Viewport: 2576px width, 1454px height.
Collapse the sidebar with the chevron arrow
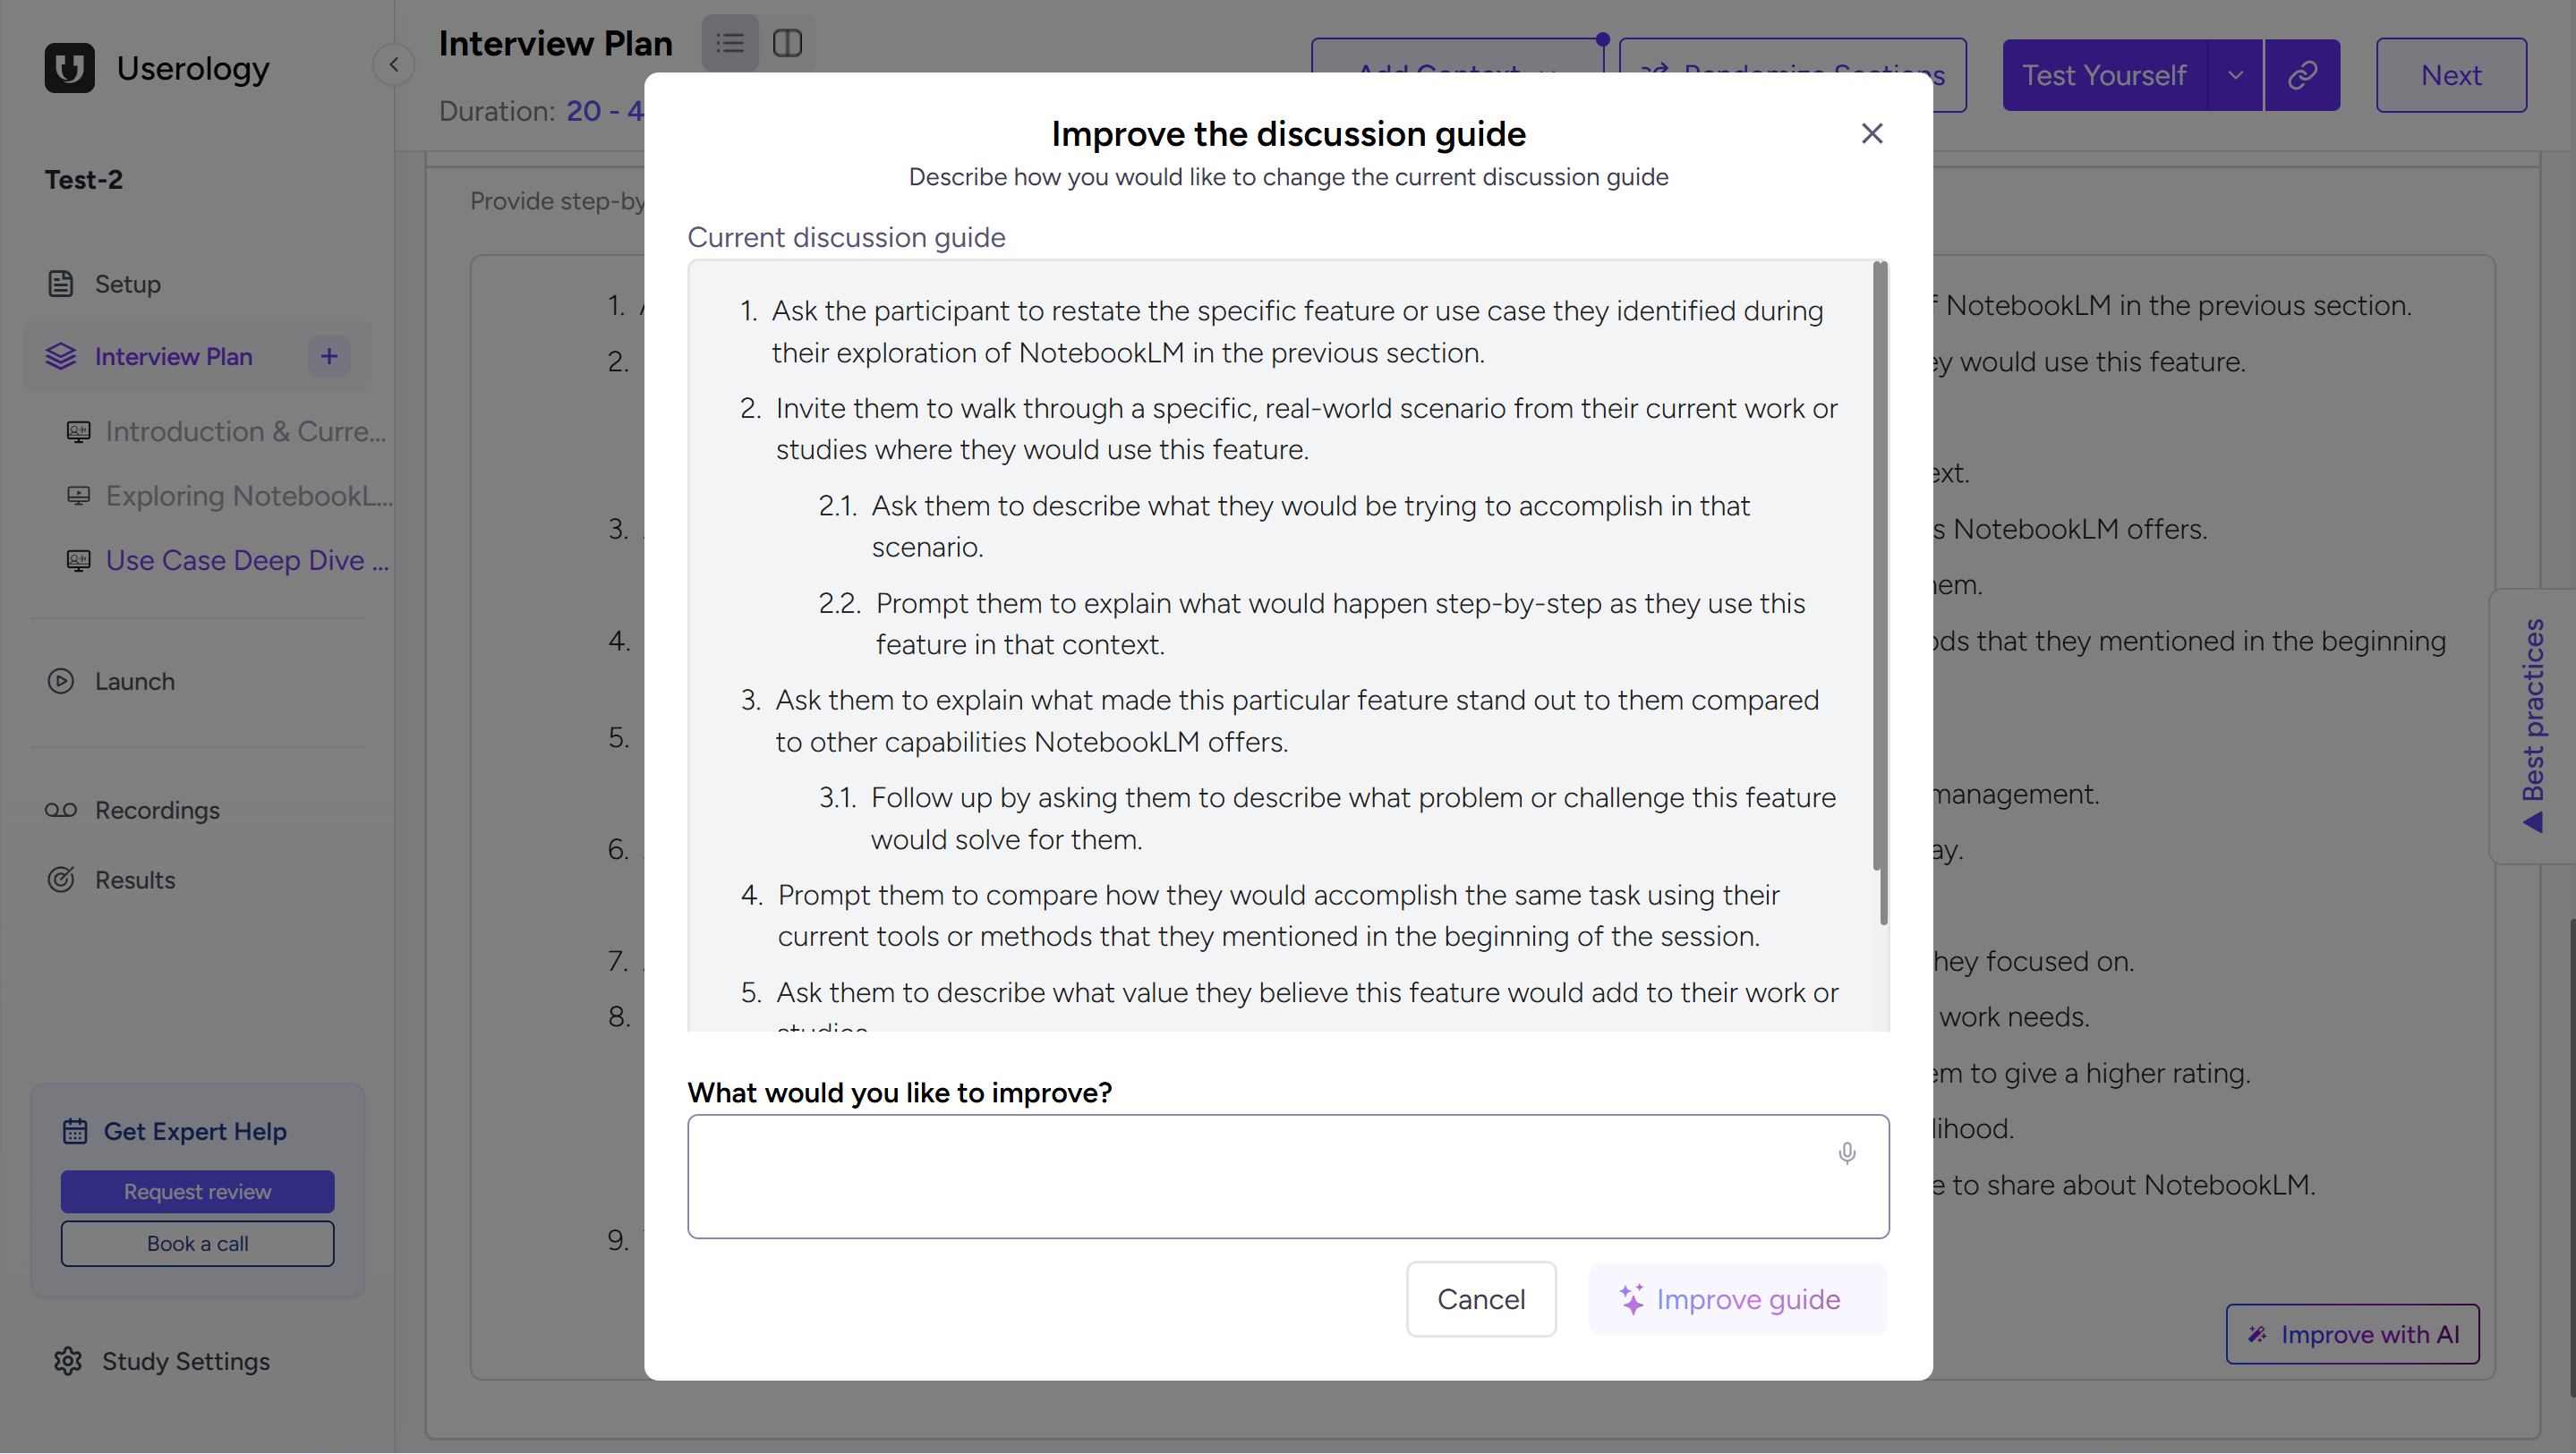click(393, 64)
